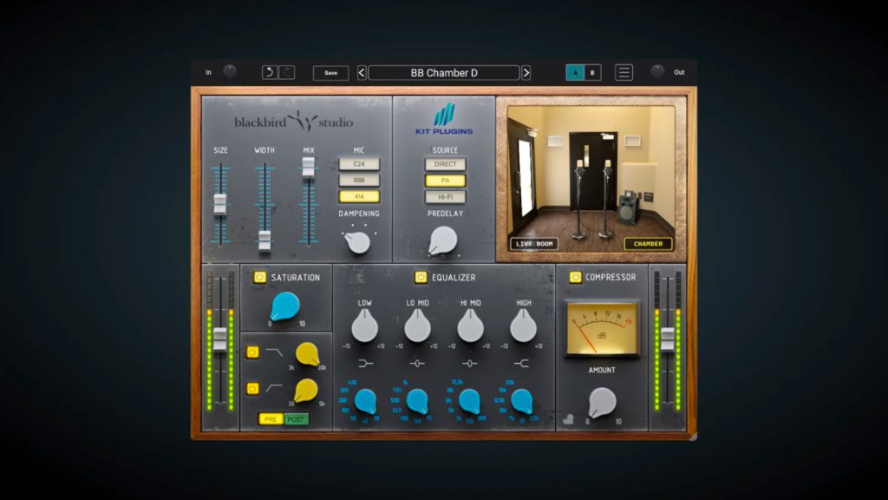The width and height of the screenshot is (888, 500).
Task: Click the yellow low-pass frequency knob
Action: tap(308, 354)
